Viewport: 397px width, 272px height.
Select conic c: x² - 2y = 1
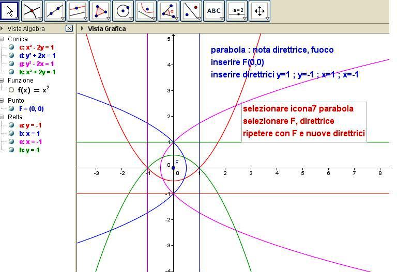(x=37, y=47)
